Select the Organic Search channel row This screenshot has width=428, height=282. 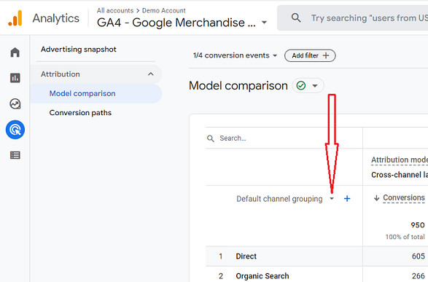(317, 275)
